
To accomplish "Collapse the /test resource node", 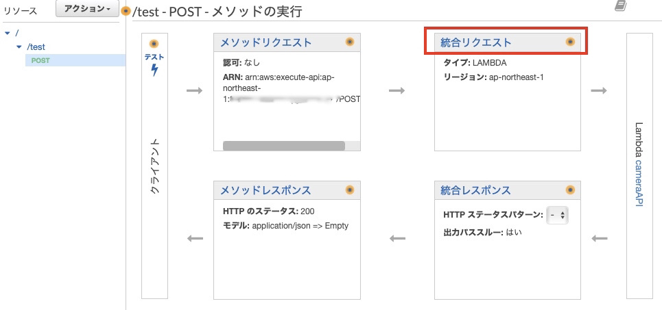I will tap(19, 47).
